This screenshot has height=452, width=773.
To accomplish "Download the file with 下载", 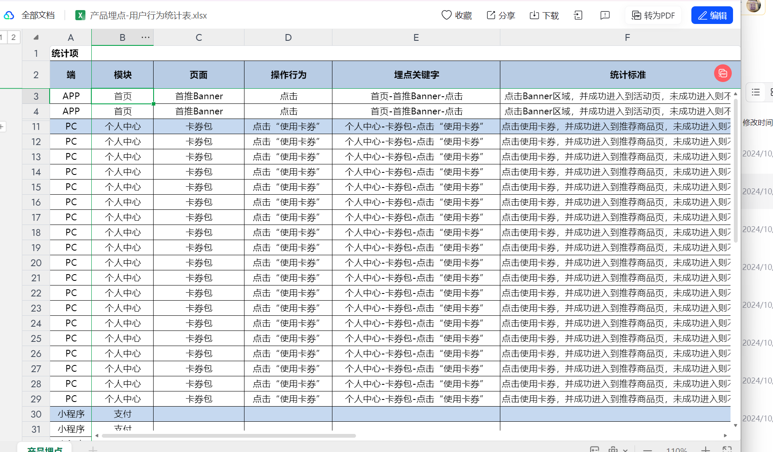I will (x=544, y=16).
